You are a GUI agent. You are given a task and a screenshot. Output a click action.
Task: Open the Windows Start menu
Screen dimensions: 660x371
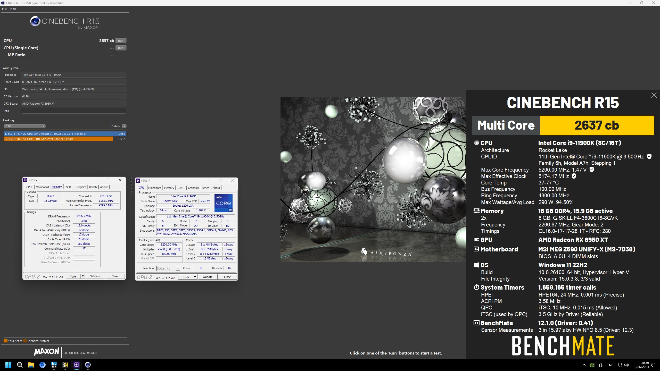pyautogui.click(x=8, y=365)
